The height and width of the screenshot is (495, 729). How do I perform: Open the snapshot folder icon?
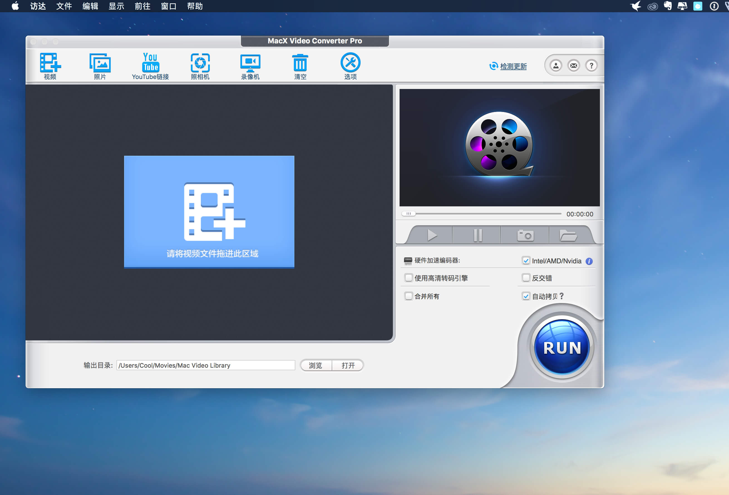(568, 235)
